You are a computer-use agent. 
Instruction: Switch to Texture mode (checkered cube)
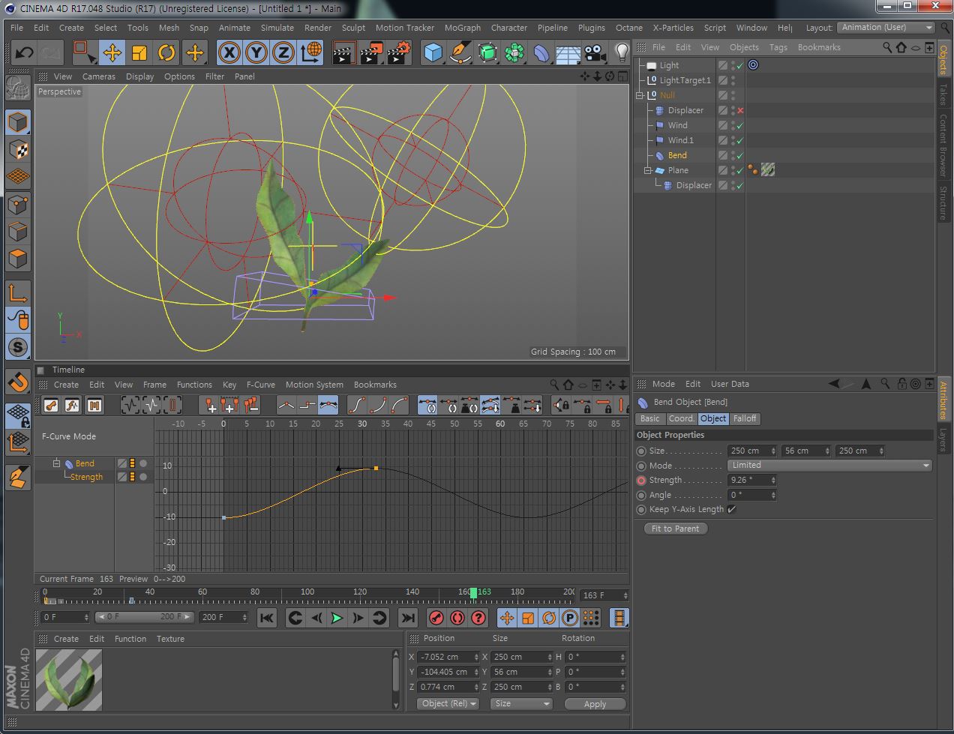[x=18, y=149]
